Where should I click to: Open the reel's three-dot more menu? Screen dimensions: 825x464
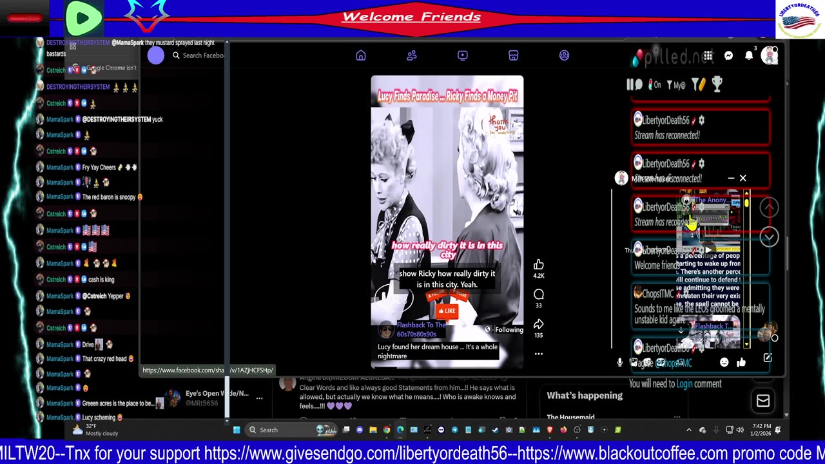click(539, 354)
